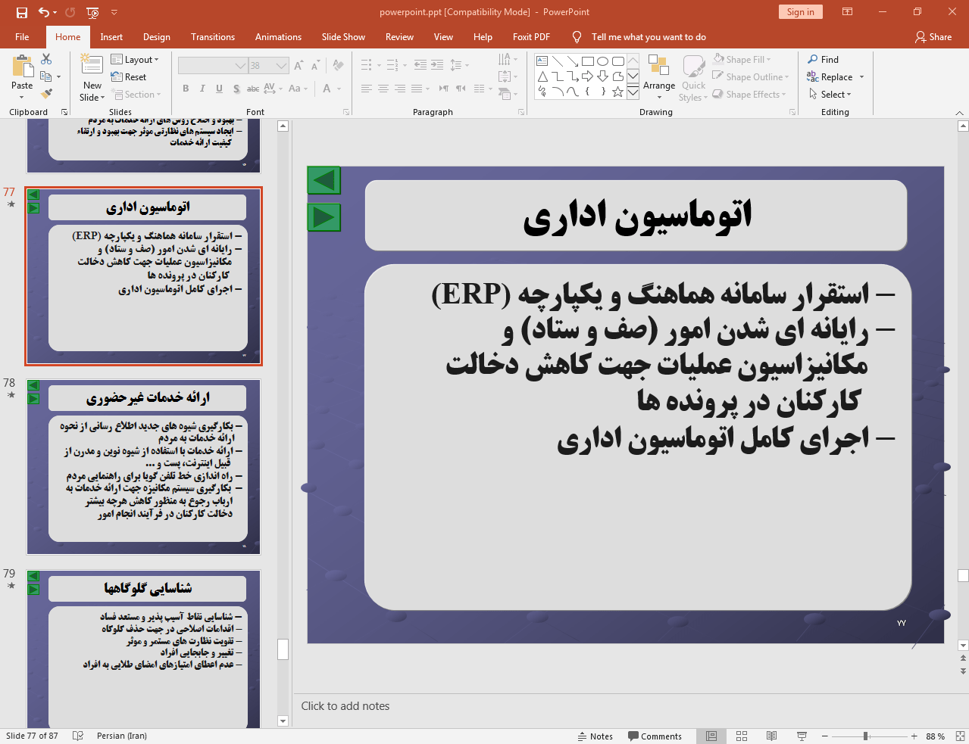
Task: Click the forward arrow action button on slide
Action: tap(324, 217)
